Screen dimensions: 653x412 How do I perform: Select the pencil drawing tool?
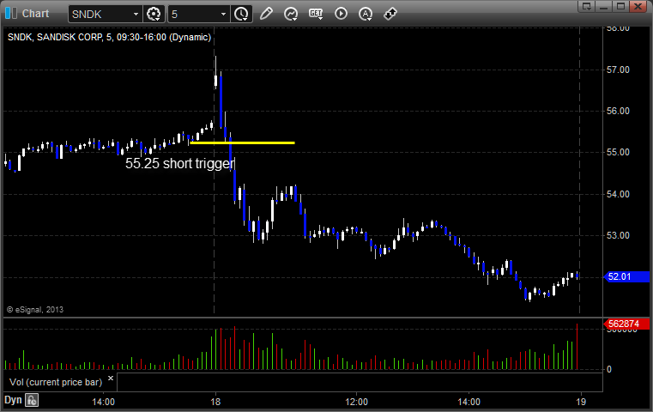pos(266,14)
